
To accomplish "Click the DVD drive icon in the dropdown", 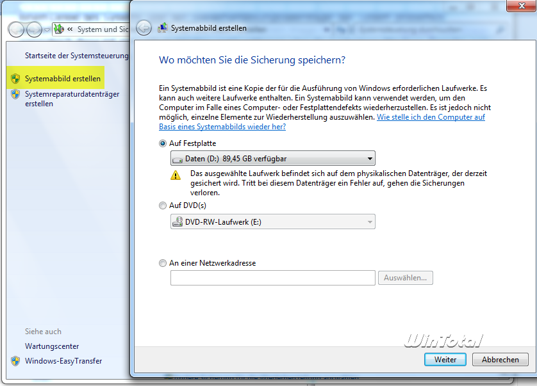I will (x=178, y=221).
